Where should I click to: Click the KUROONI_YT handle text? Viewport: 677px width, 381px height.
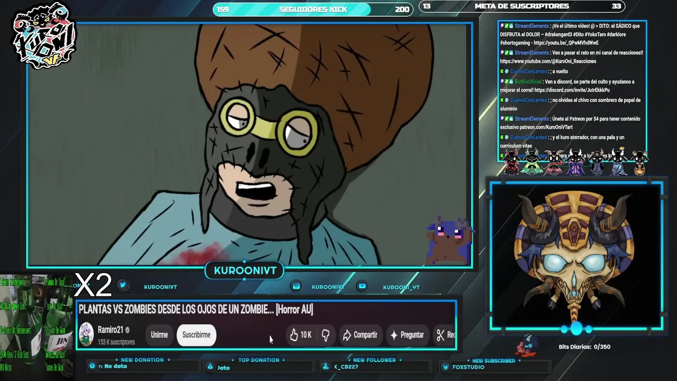pos(401,287)
